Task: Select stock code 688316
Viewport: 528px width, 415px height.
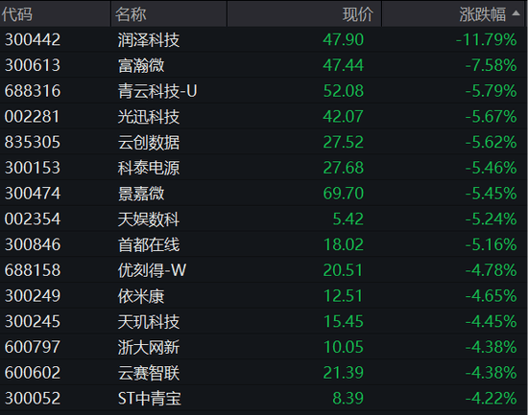Action: click(x=33, y=91)
